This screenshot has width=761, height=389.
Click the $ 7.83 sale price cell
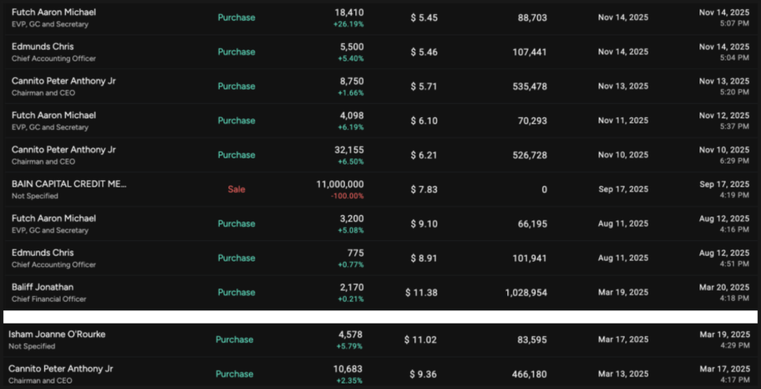(424, 189)
